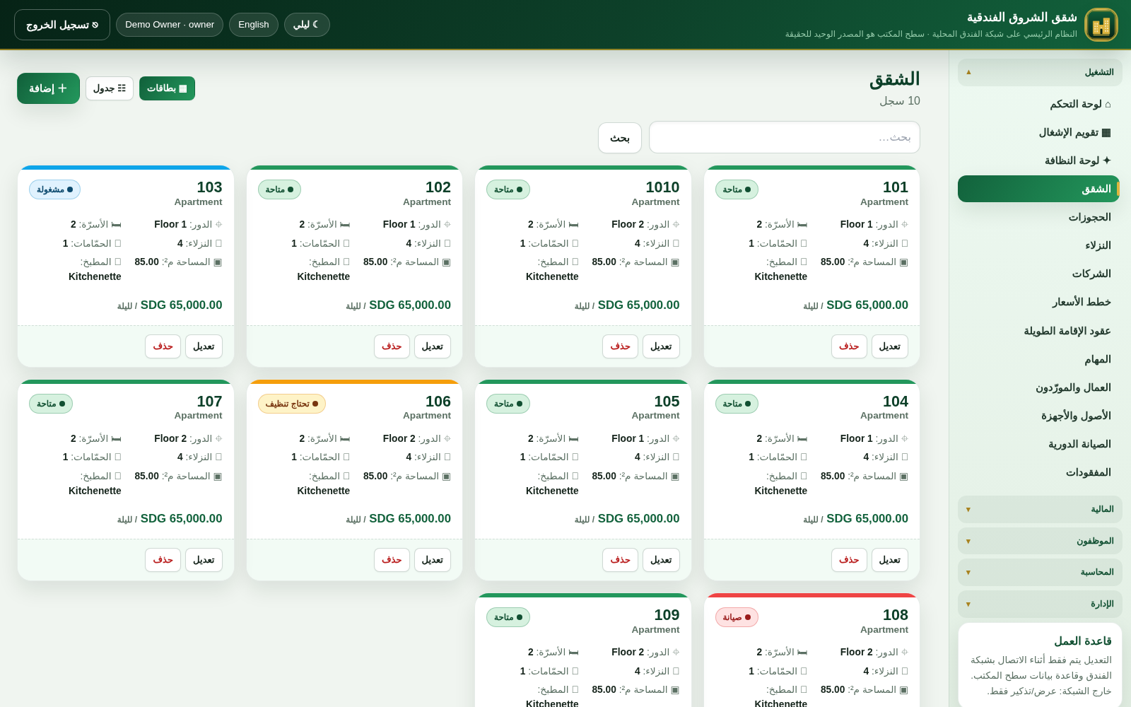Open العمال والمورّدون page
1131x707 pixels.
[x=1038, y=387]
